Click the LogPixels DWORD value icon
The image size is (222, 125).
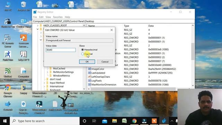click(89, 81)
